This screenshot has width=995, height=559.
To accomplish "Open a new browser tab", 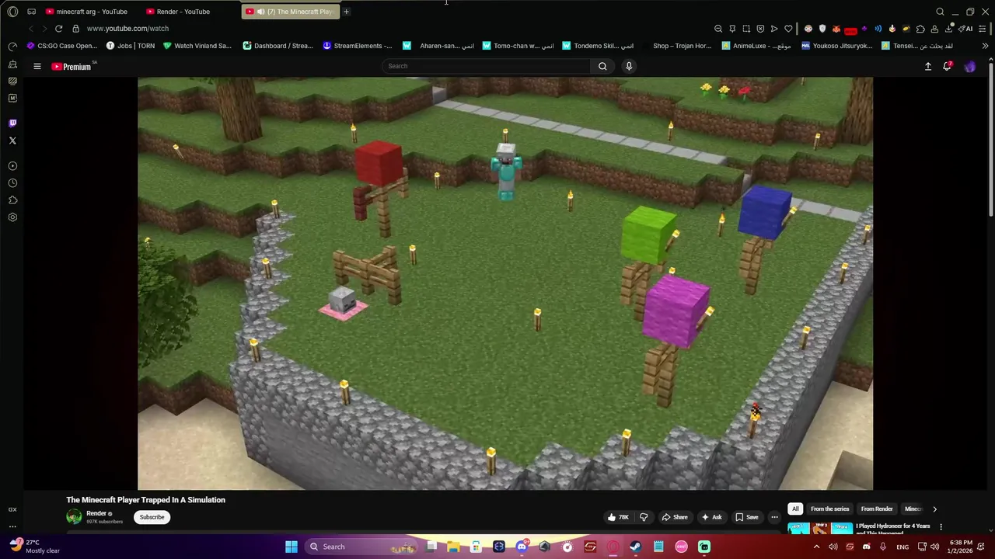I will [346, 12].
